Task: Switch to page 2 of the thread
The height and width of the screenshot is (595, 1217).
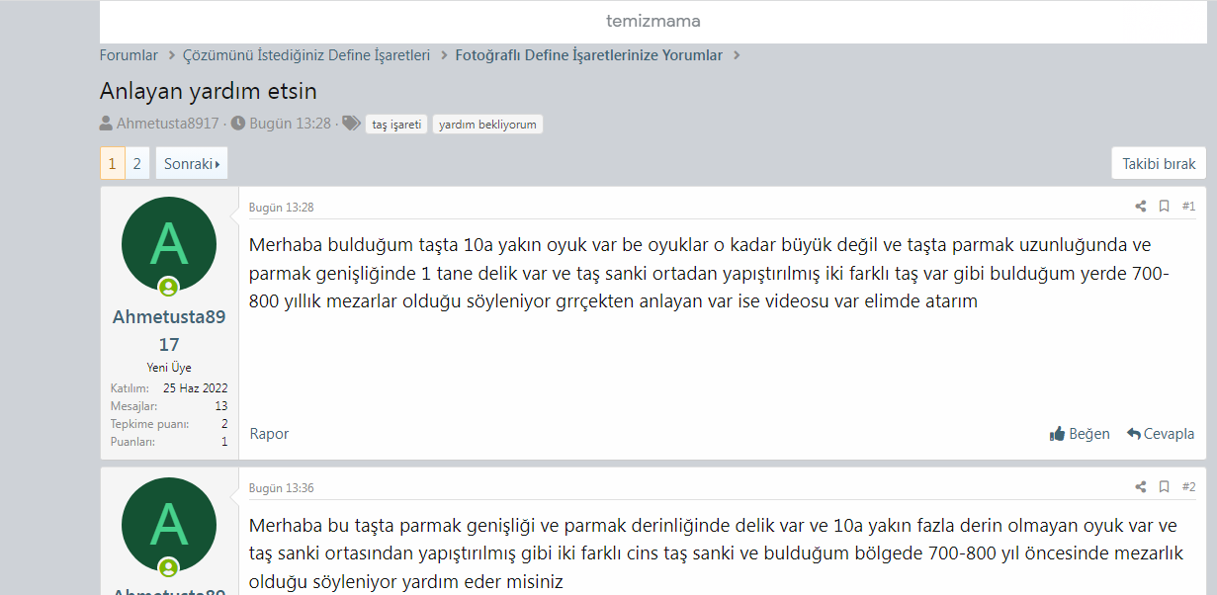Action: [x=136, y=162]
